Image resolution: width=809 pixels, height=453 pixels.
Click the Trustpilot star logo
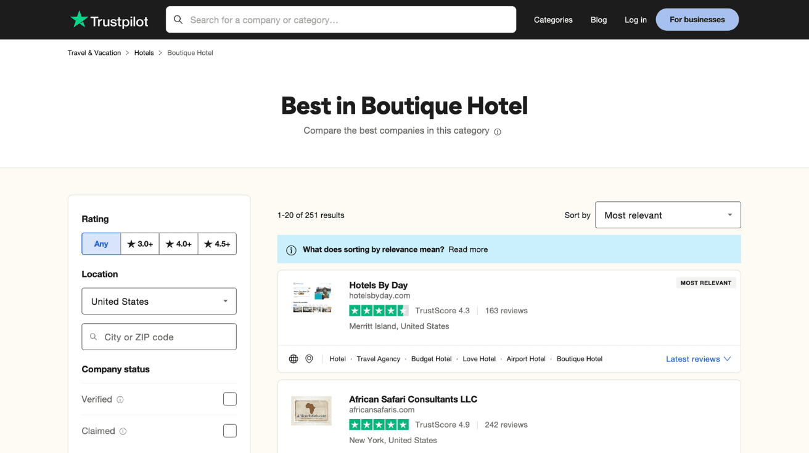pos(79,20)
